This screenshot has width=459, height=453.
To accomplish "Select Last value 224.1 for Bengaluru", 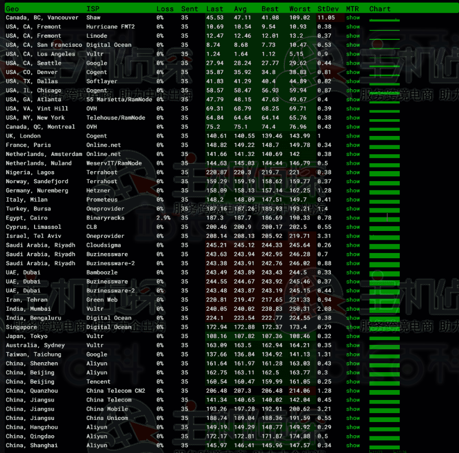I will [215, 318].
